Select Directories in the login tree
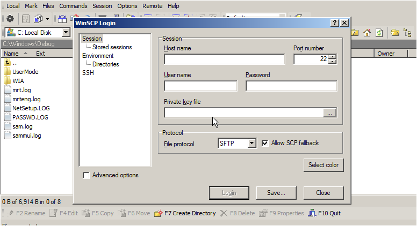The height and width of the screenshot is (226, 417). coord(105,64)
